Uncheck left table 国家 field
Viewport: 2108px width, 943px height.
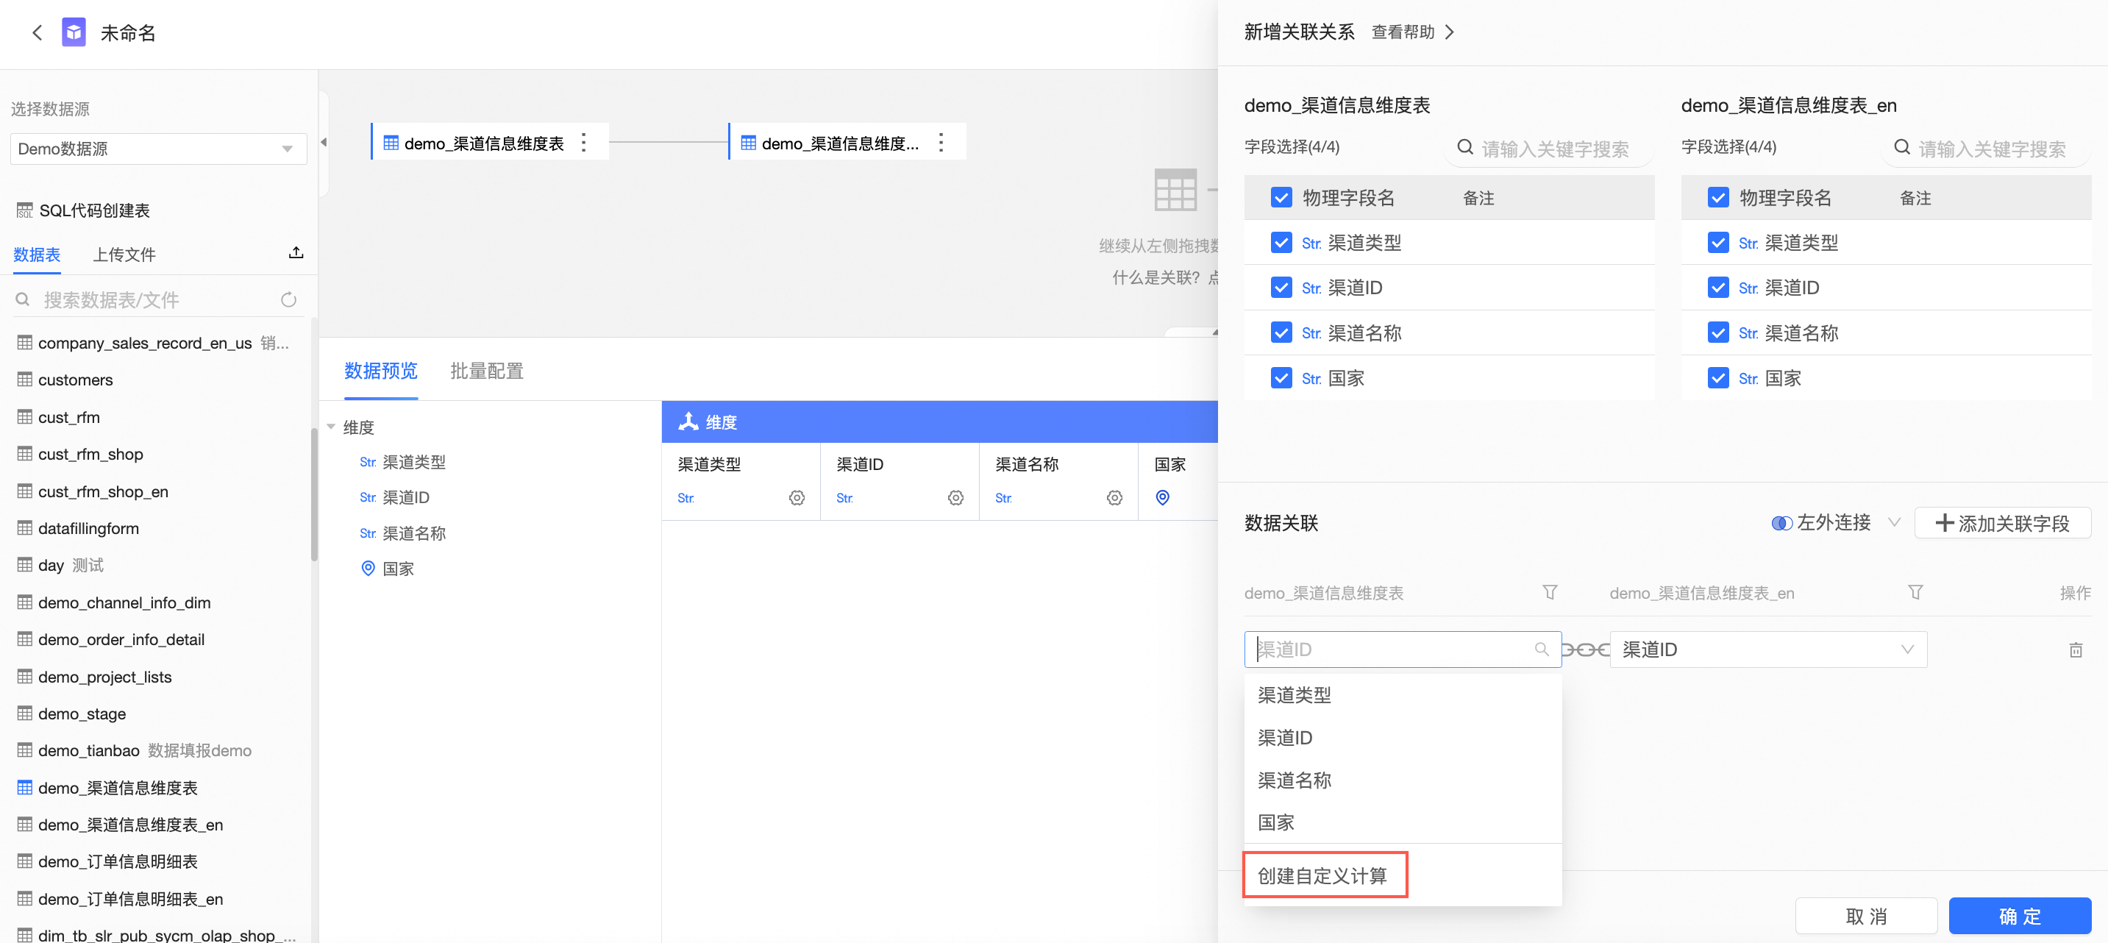(x=1281, y=378)
